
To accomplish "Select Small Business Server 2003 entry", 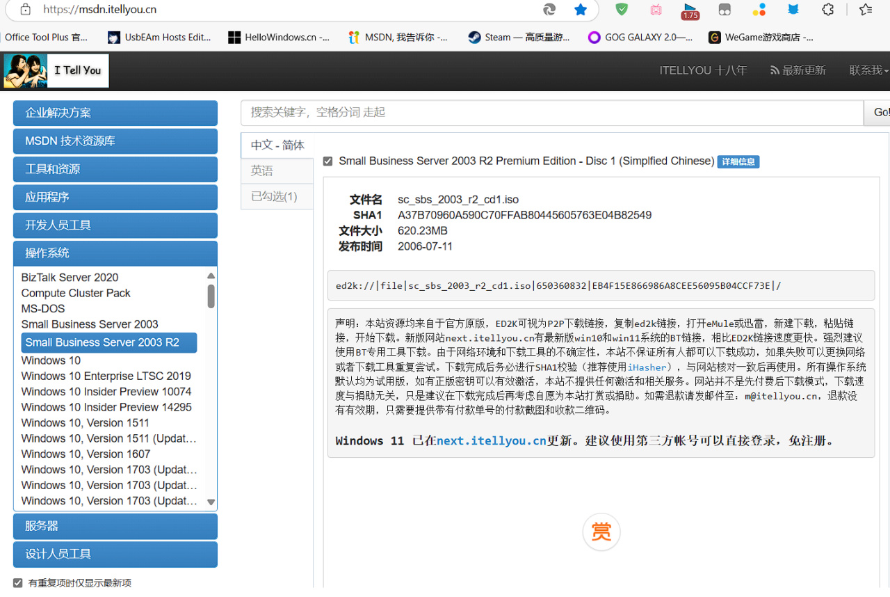I will [x=90, y=324].
